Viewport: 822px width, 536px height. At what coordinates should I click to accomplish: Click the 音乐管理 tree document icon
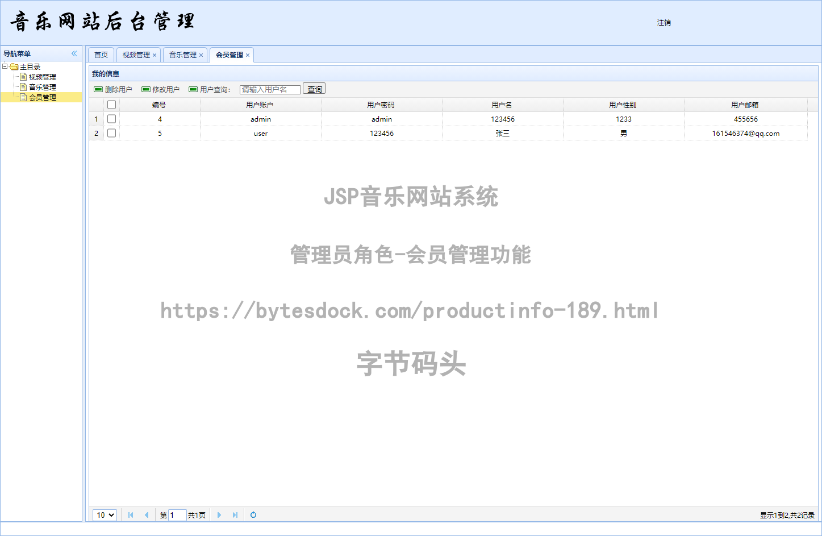tap(23, 87)
